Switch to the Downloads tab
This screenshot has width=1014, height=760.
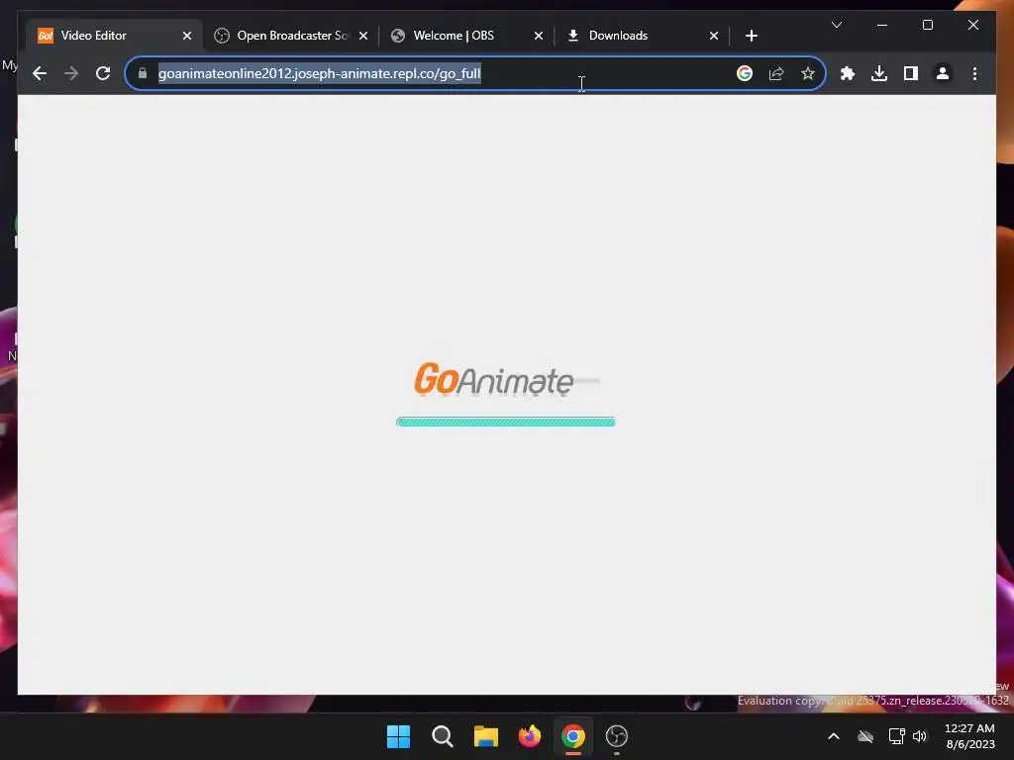coord(643,36)
